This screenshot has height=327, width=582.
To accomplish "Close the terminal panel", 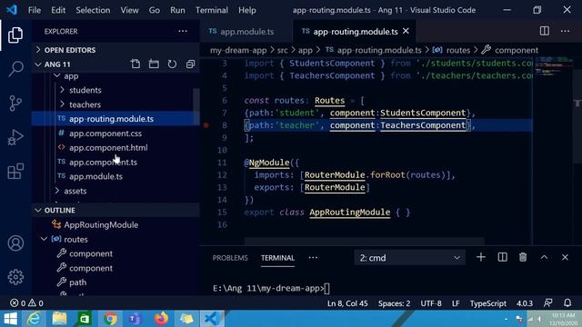I will pyautogui.click(x=565, y=257).
